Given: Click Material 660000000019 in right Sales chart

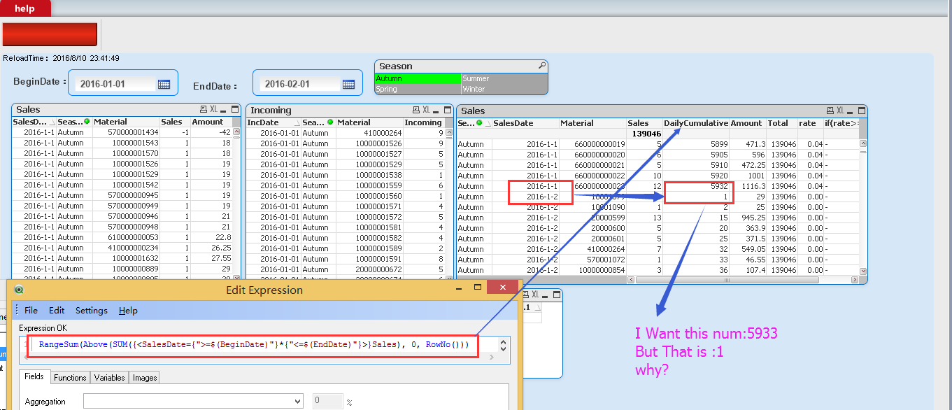Looking at the screenshot, I should pyautogui.click(x=599, y=144).
